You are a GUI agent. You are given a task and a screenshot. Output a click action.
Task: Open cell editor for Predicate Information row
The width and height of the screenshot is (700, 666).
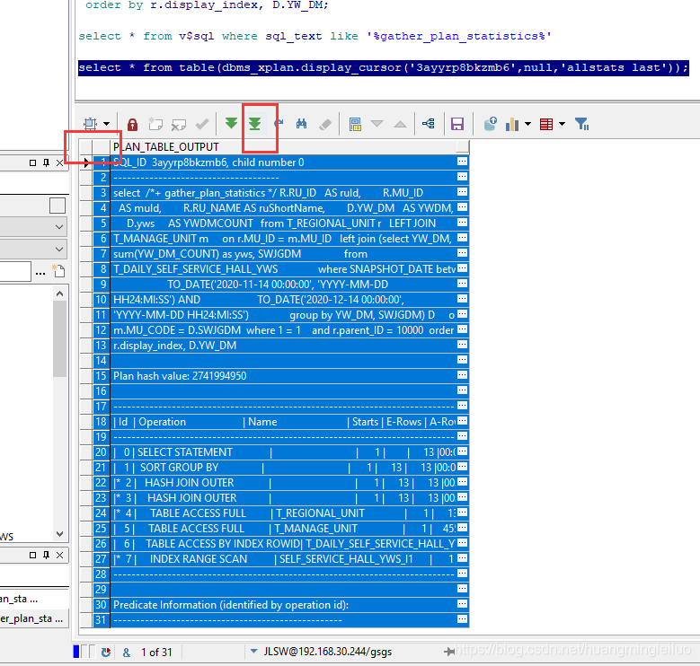coord(462,603)
